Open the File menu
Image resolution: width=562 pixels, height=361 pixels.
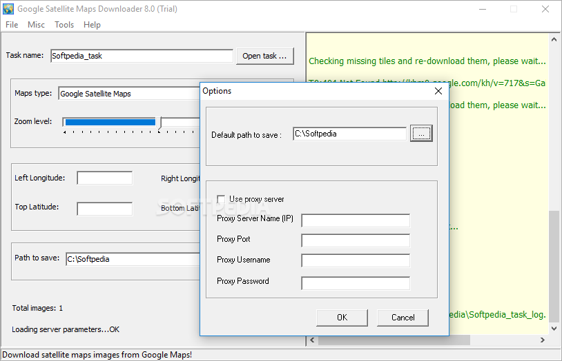coord(12,25)
